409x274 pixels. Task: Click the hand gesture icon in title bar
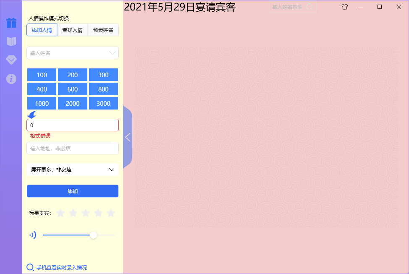pyautogui.click(x=344, y=7)
